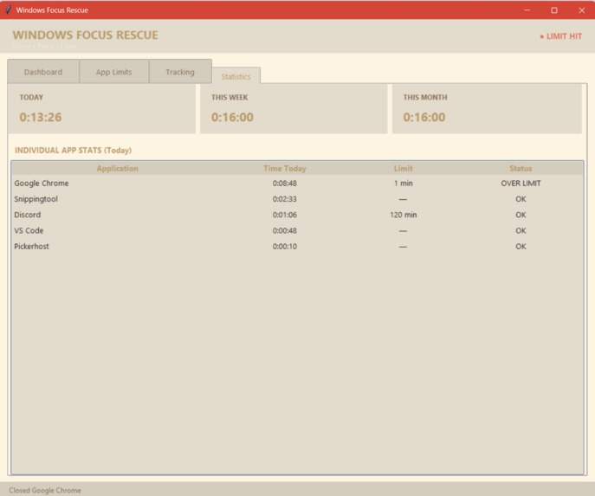595x496 pixels.
Task: Click VS Code's time 0:00:48
Action: 285,230
